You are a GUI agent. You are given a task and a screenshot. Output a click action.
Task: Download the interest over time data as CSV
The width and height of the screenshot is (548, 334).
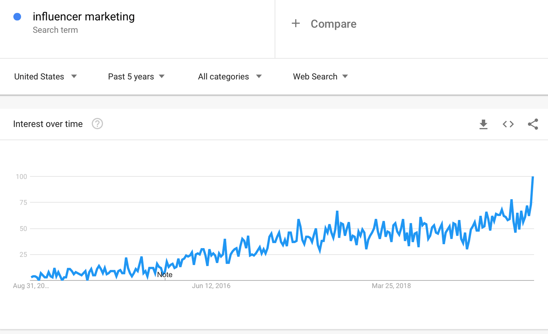click(483, 124)
